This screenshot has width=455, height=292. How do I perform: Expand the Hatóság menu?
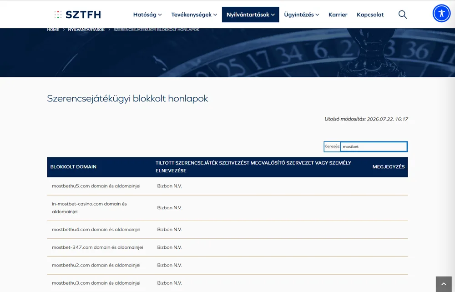coord(147,15)
